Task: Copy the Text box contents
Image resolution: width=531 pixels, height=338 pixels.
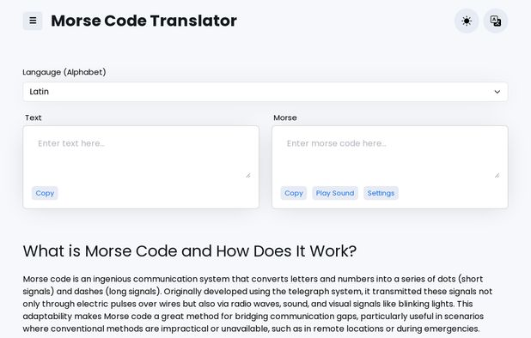Action: (x=45, y=193)
